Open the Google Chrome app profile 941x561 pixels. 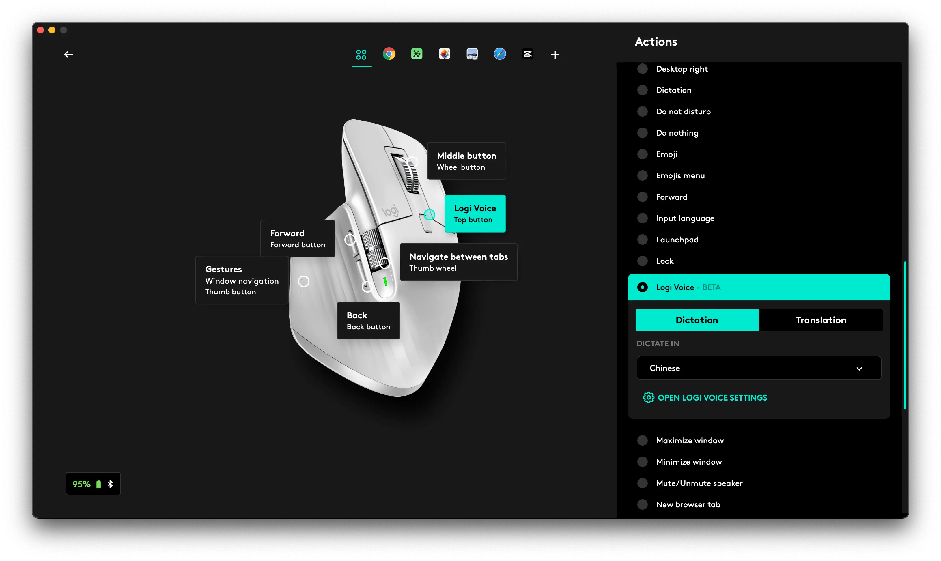click(389, 54)
